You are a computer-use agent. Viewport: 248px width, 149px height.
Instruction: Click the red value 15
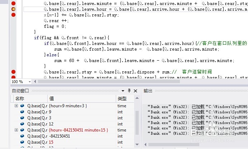[51, 142]
